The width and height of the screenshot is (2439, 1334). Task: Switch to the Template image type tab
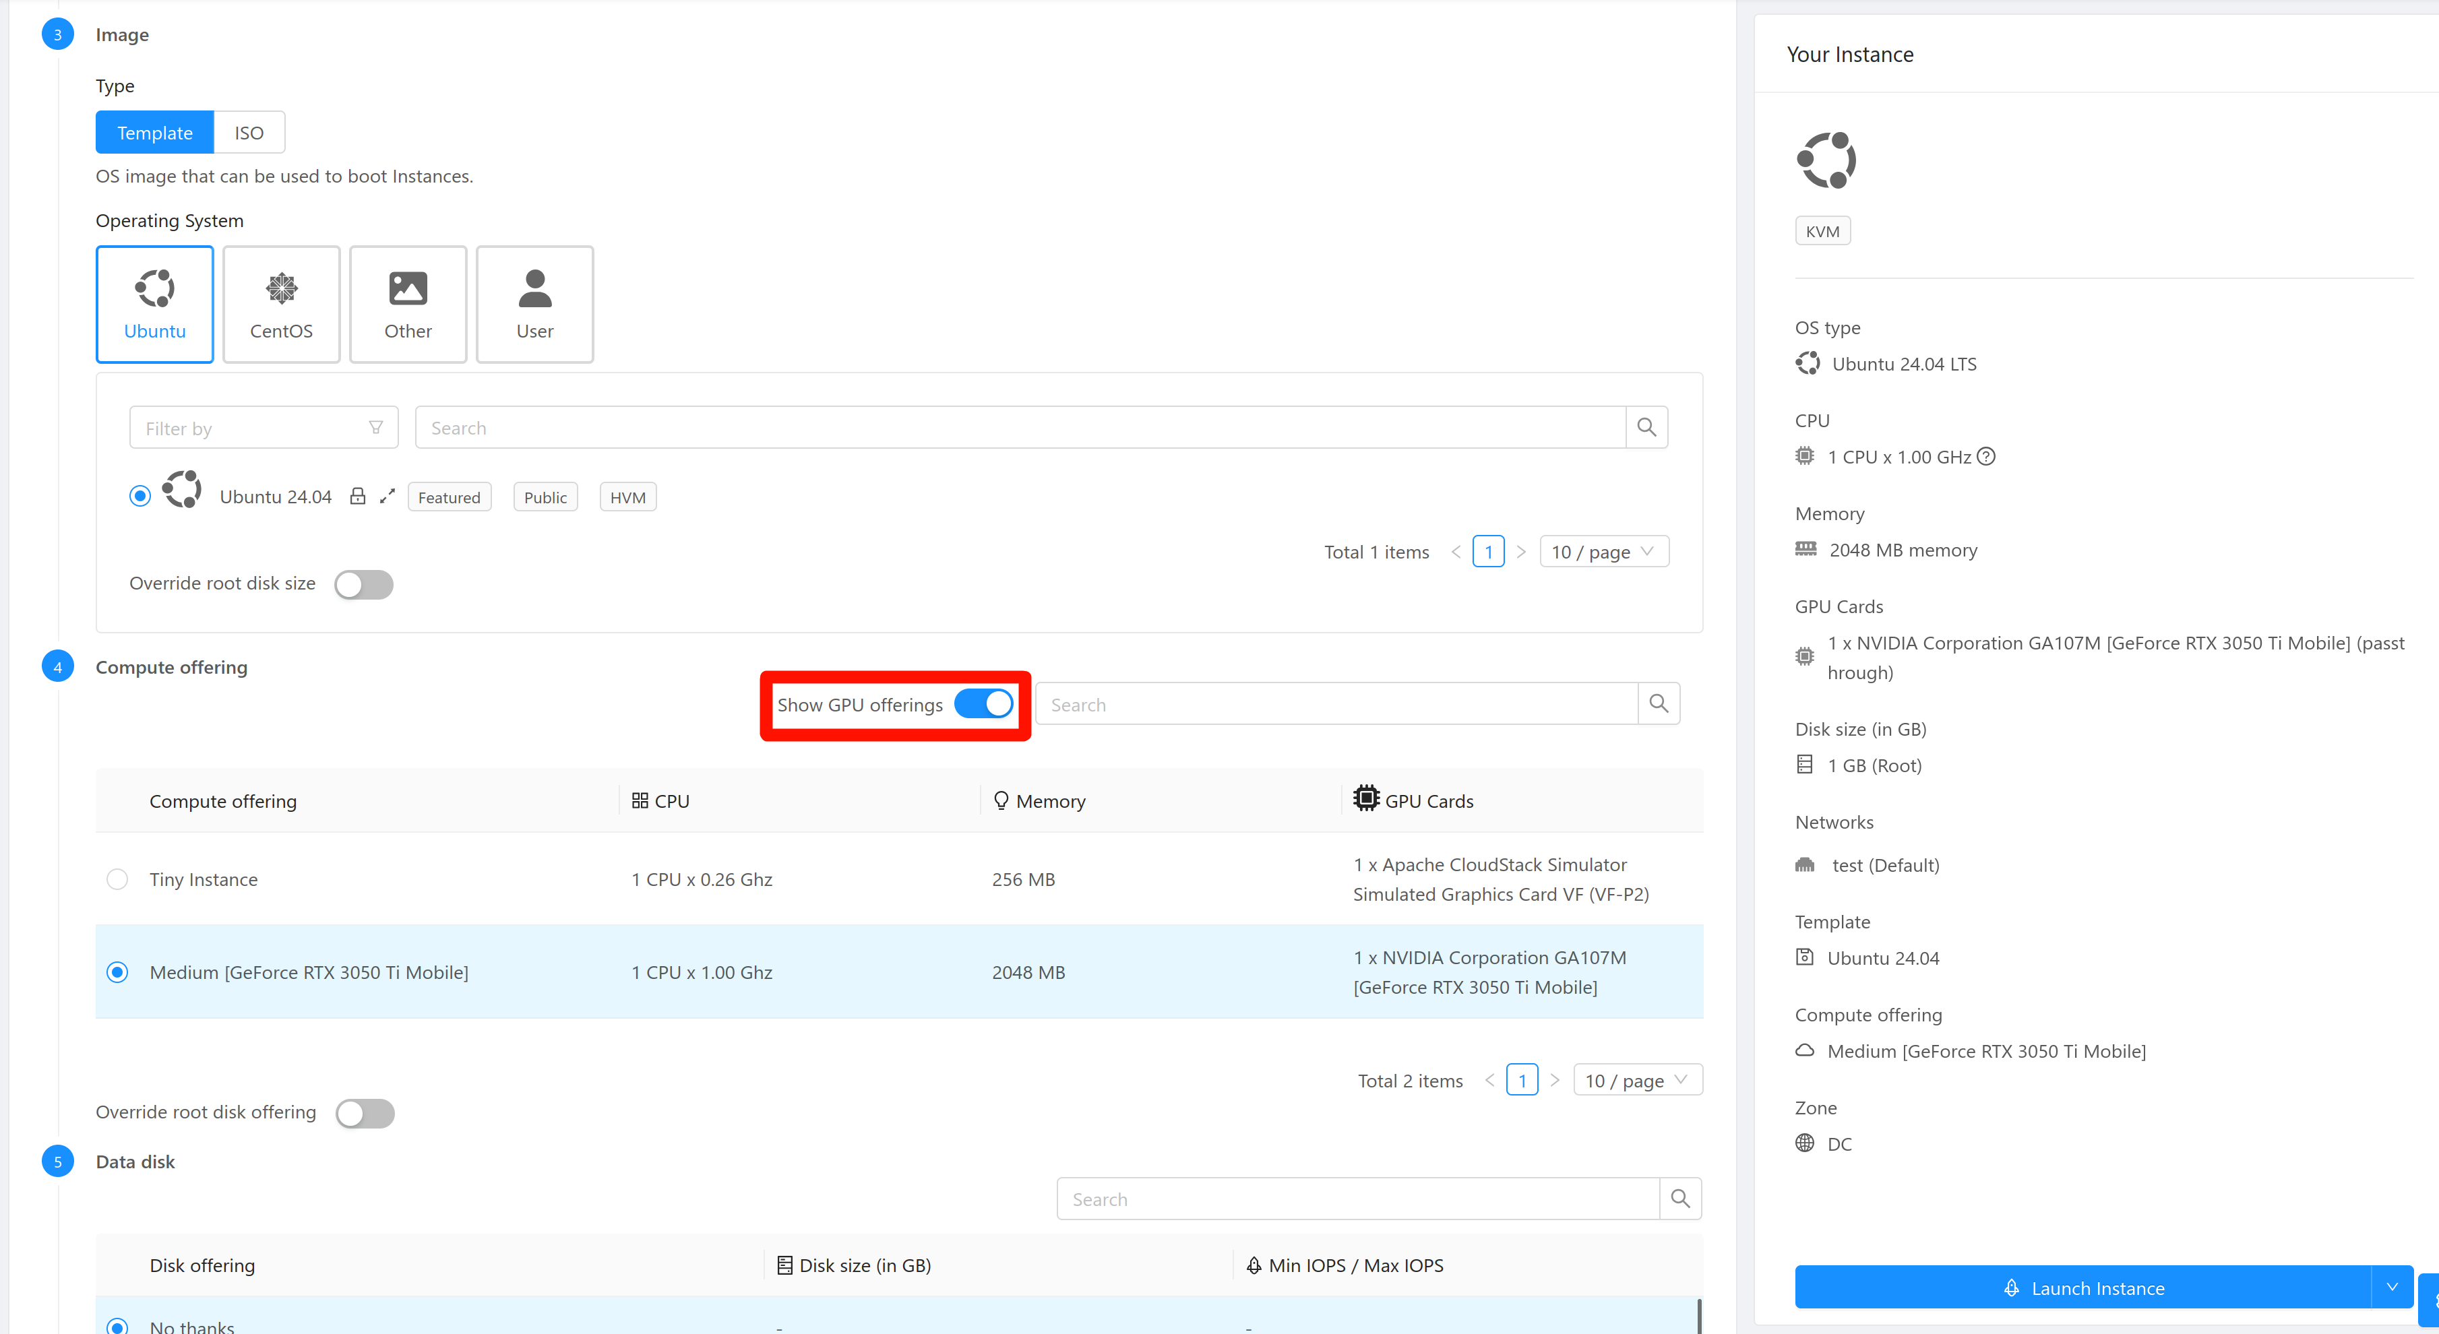[154, 131]
